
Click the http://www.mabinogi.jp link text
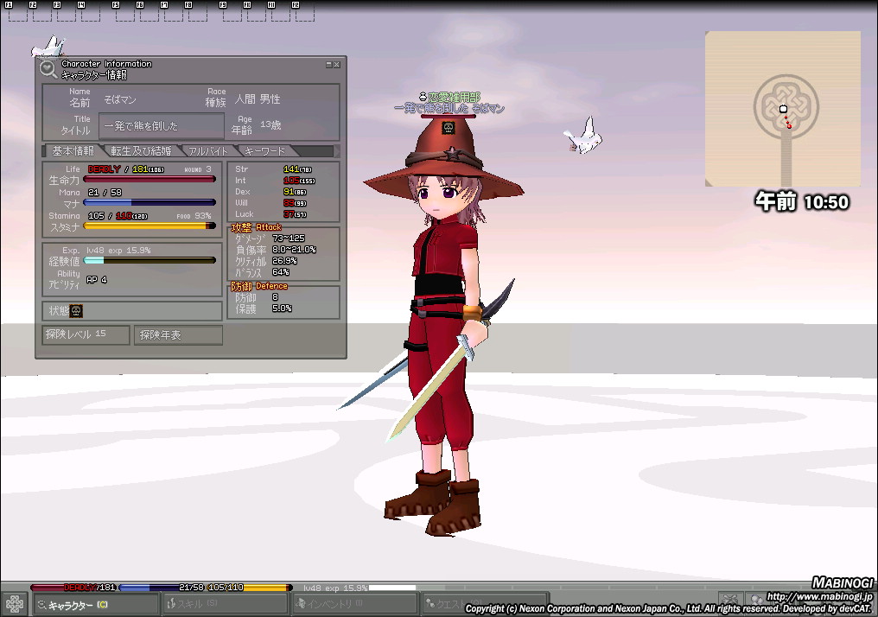(x=819, y=597)
